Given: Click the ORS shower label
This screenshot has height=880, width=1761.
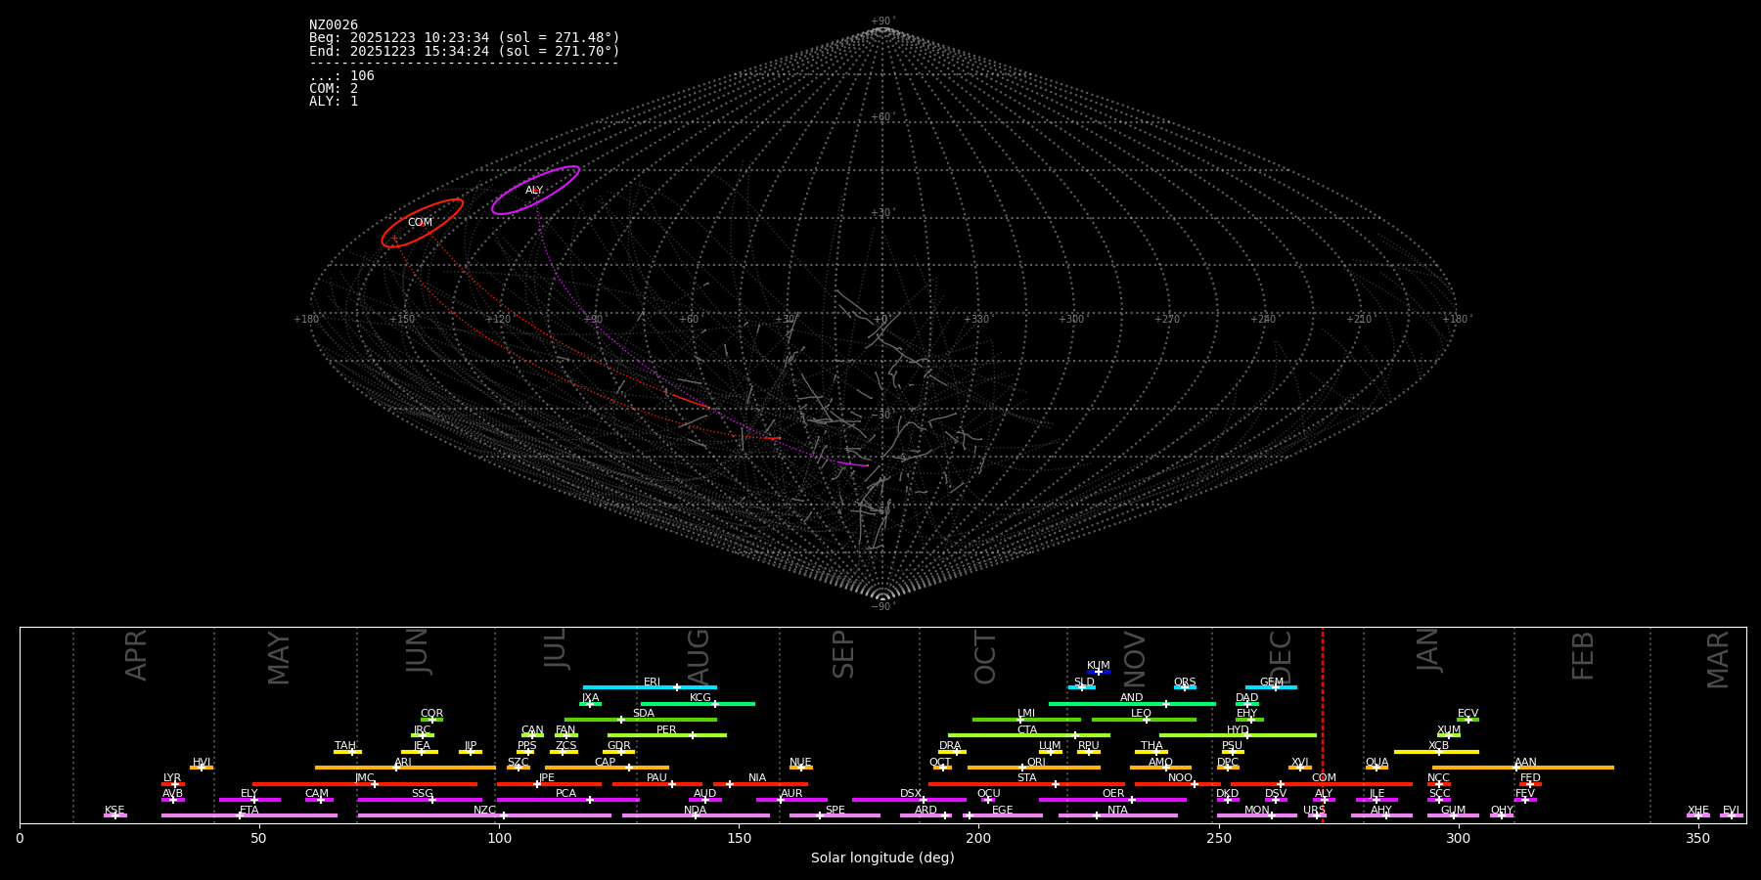Looking at the screenshot, I should coord(1185,682).
